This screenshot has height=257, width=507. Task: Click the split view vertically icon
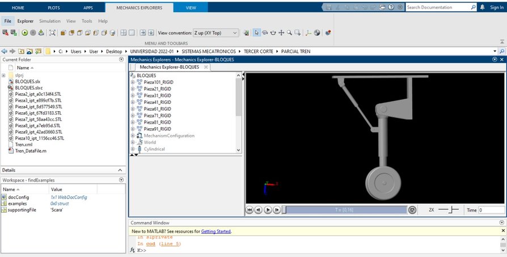click(142, 33)
